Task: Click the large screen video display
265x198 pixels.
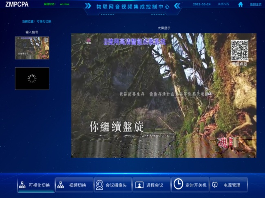Action: [x=163, y=96]
